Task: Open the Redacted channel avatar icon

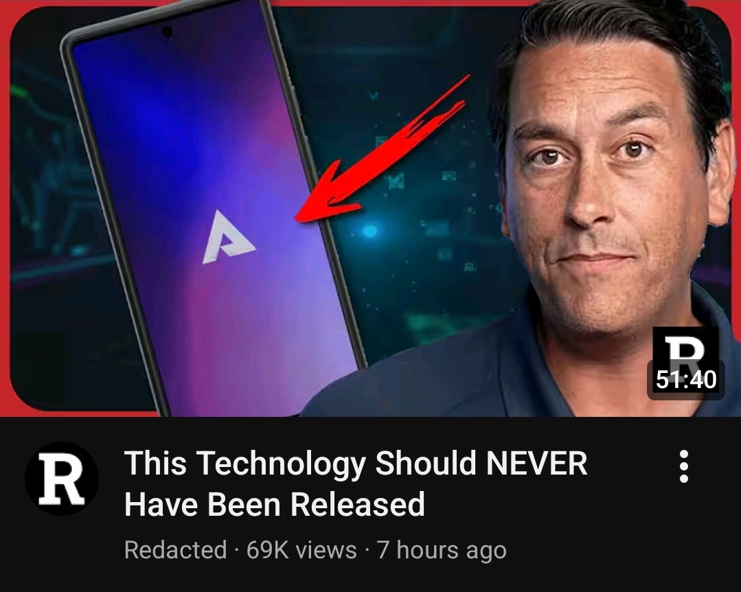Action: point(61,478)
